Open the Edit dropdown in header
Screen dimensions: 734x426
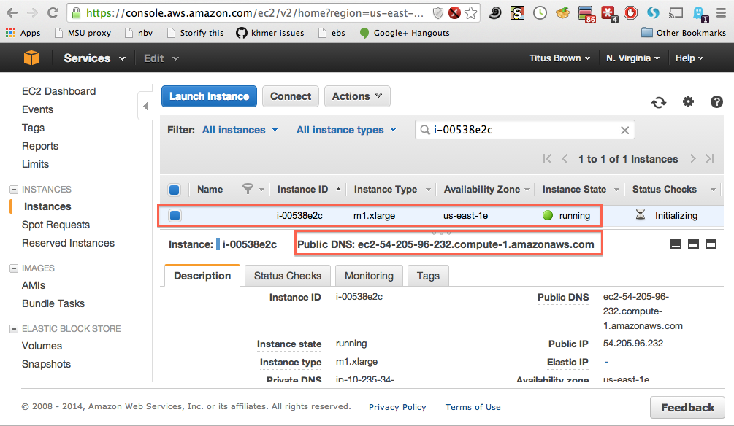(x=161, y=58)
